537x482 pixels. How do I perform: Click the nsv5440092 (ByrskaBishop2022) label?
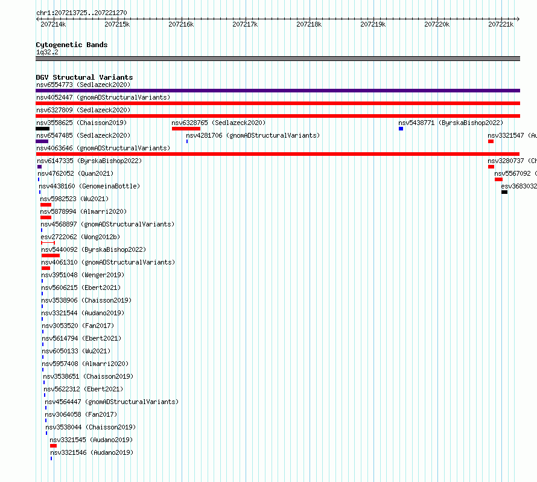[x=94, y=249]
